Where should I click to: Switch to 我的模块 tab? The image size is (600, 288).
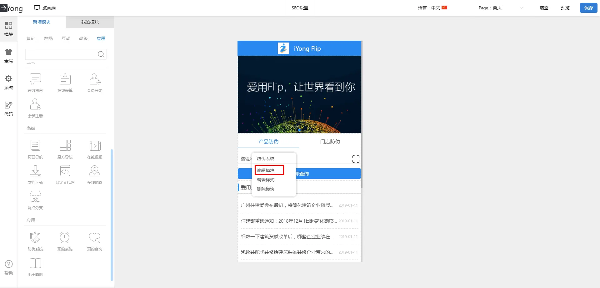click(x=90, y=22)
